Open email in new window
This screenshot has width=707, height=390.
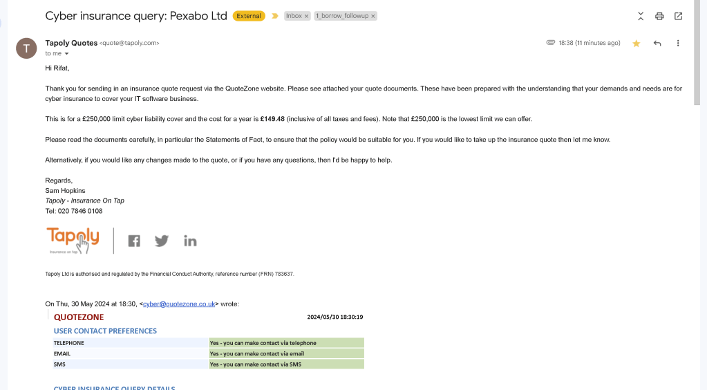(x=678, y=17)
